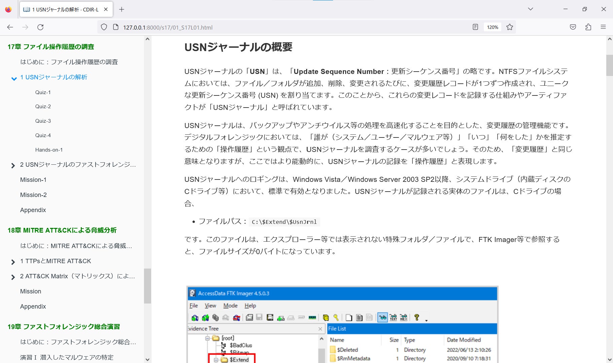The width and height of the screenshot is (613, 363).
Task: Go to Hands-on-1 in the sidebar
Action: tap(49, 150)
